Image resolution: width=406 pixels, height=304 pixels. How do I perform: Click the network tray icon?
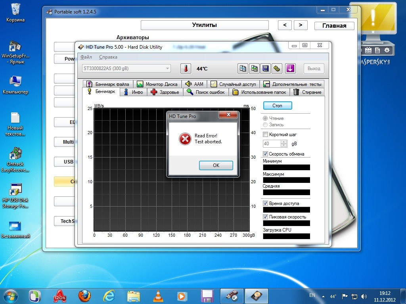coord(354,296)
